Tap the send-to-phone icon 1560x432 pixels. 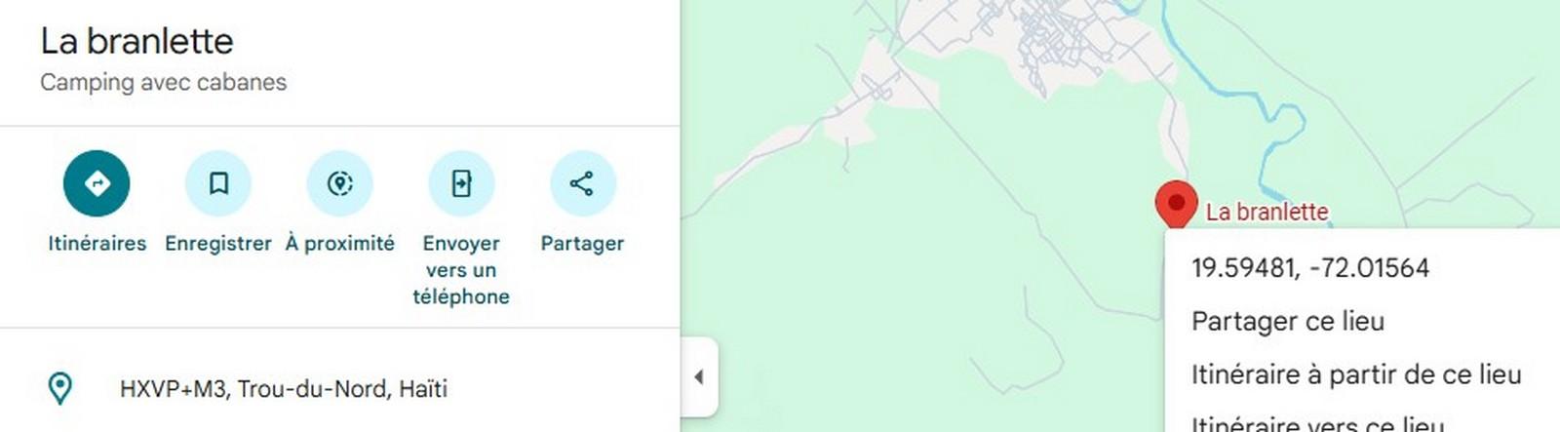tap(461, 183)
